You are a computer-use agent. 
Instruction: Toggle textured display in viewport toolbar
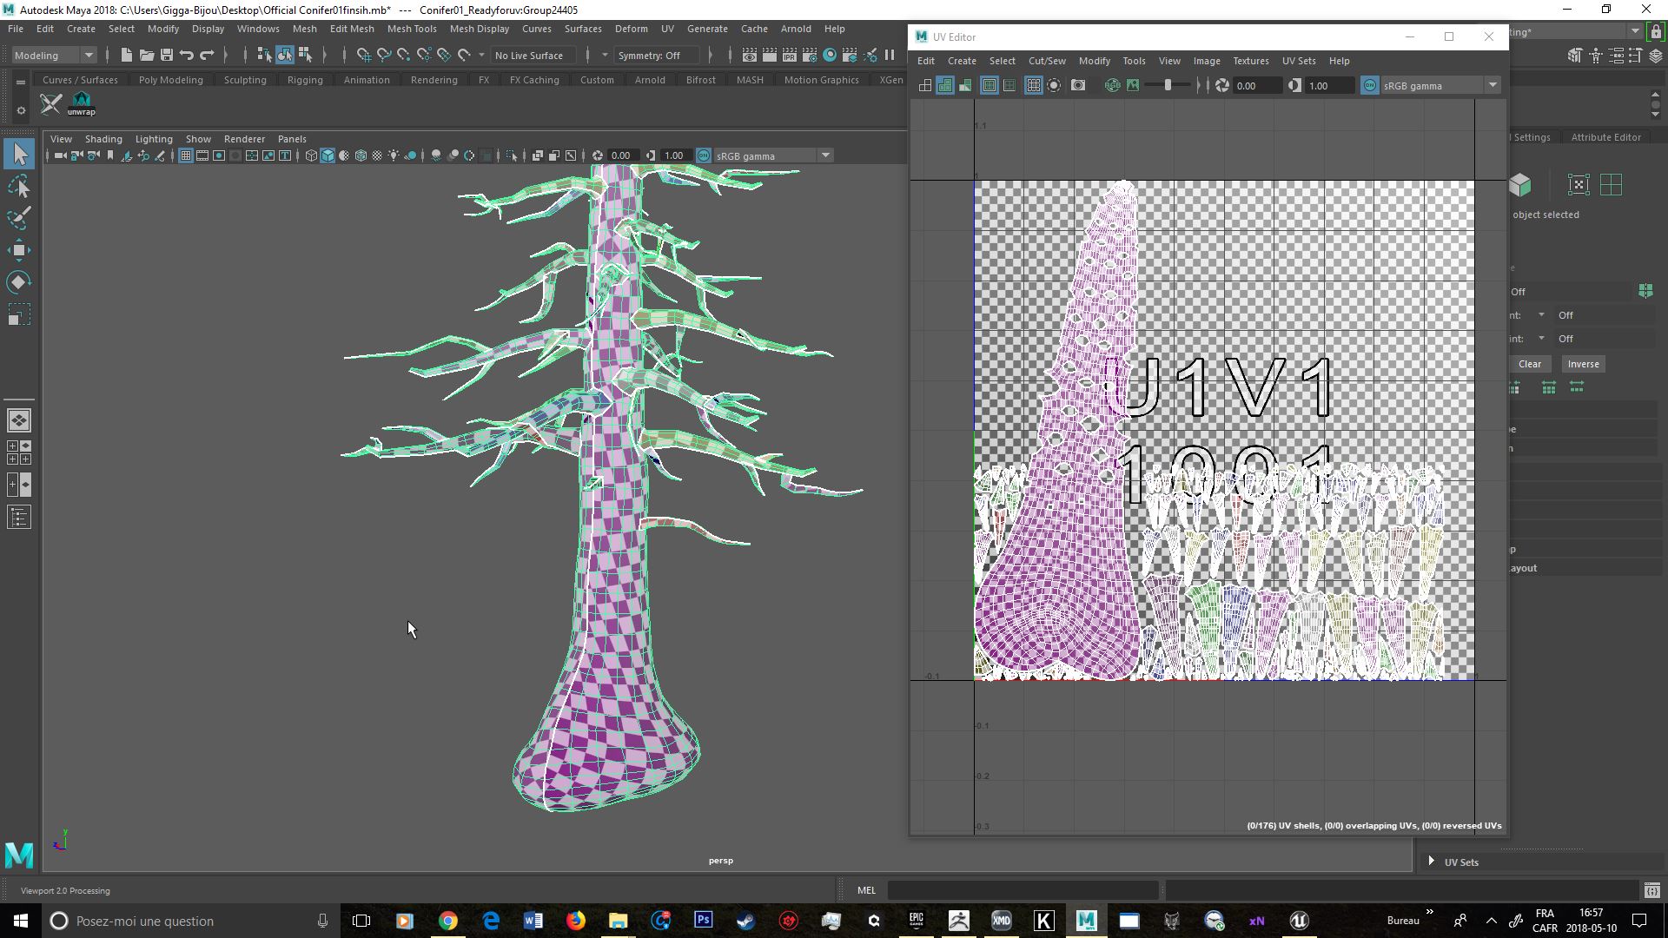click(x=377, y=155)
